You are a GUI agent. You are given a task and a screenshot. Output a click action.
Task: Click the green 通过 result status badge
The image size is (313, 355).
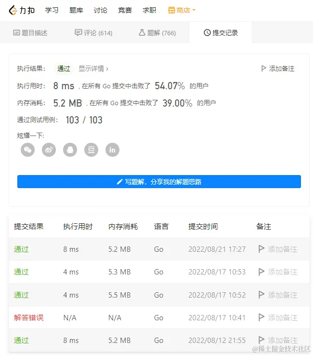pos(64,68)
